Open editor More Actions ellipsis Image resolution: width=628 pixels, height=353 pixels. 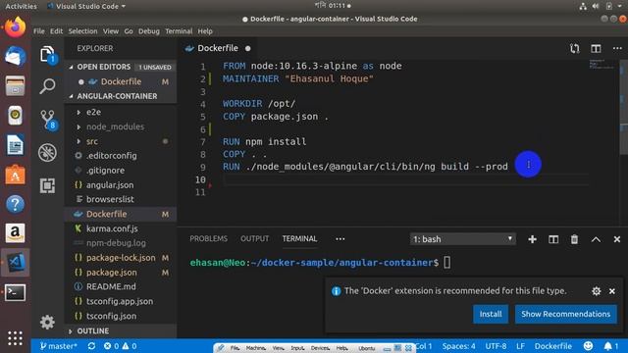click(617, 48)
